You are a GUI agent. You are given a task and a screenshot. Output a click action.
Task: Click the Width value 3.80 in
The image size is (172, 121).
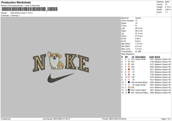pos(168,10)
